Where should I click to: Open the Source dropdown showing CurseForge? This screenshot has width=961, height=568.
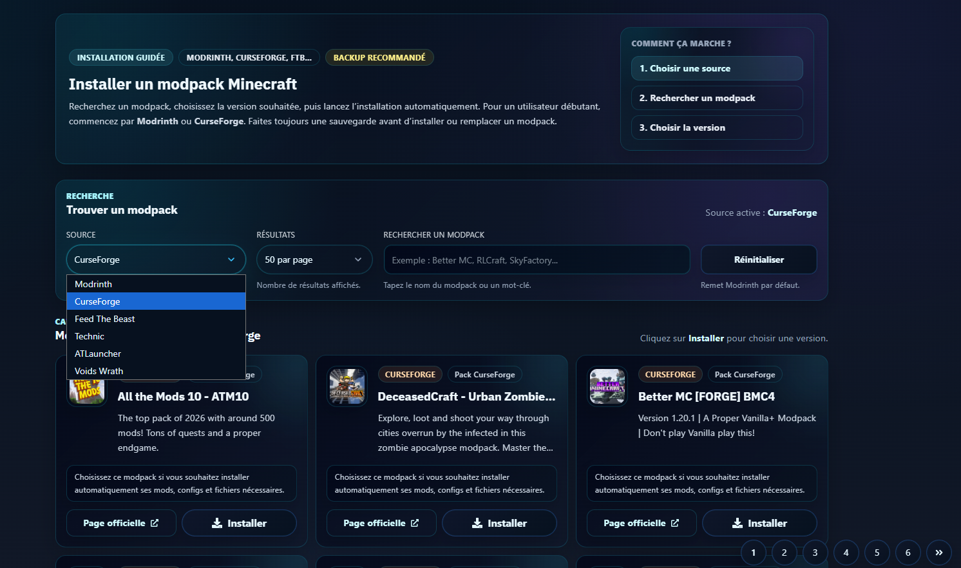pyautogui.click(x=156, y=260)
